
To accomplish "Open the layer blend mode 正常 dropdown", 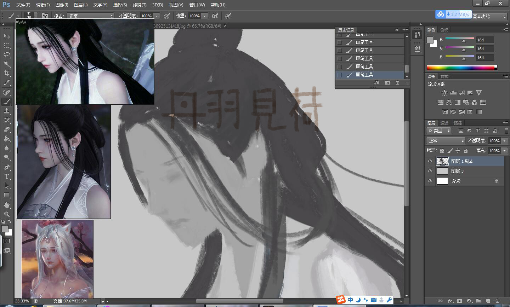I will (x=445, y=141).
